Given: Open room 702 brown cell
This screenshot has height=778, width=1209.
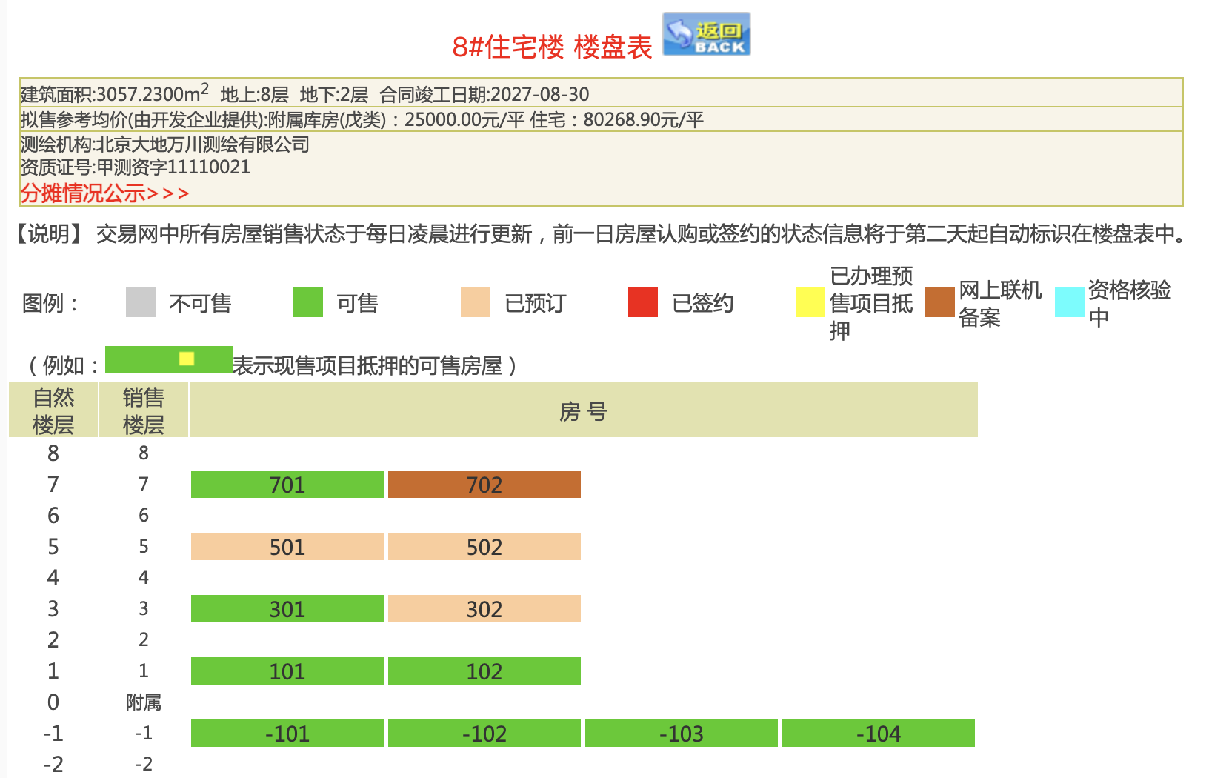Looking at the screenshot, I should (x=484, y=485).
